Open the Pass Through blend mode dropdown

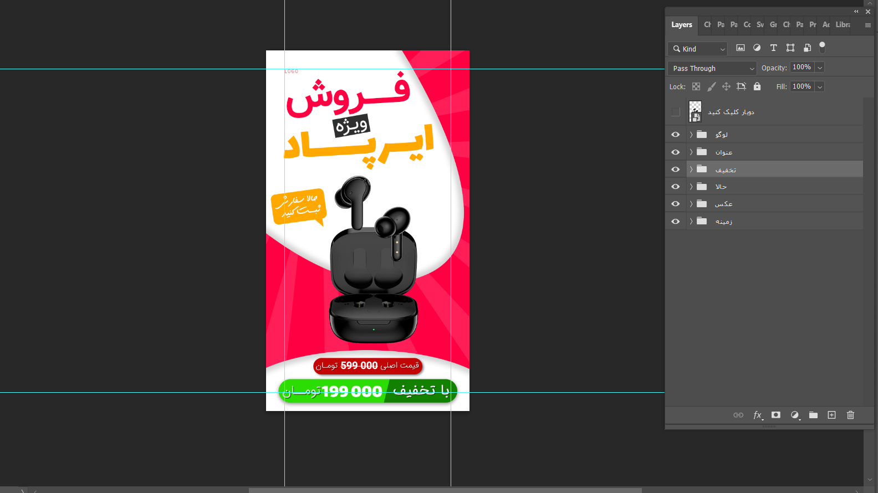tap(712, 68)
